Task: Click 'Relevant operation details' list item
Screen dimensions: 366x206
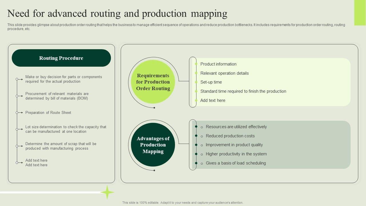Action: pos(224,73)
